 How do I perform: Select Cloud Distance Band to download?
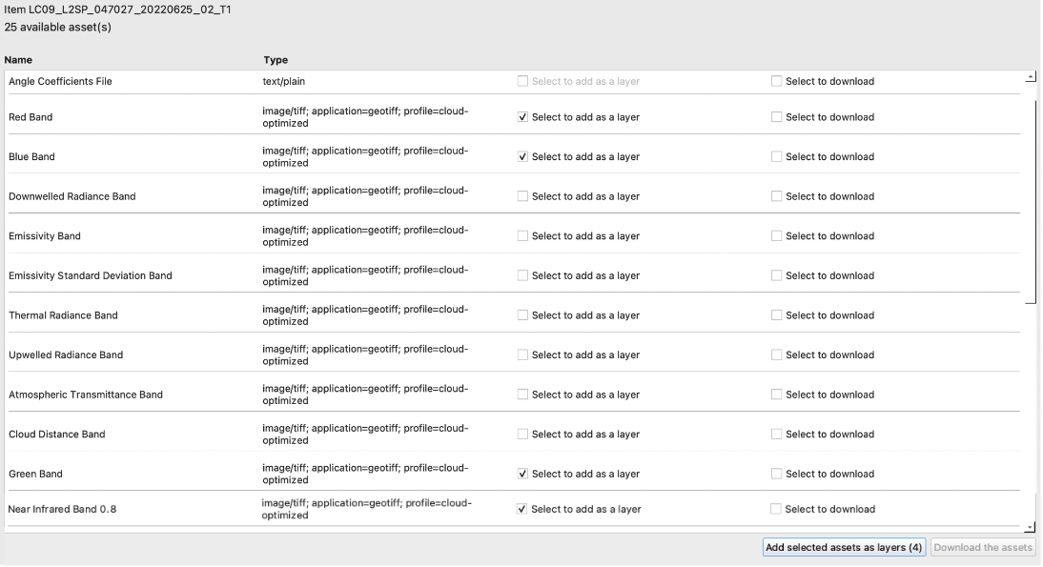coord(776,435)
